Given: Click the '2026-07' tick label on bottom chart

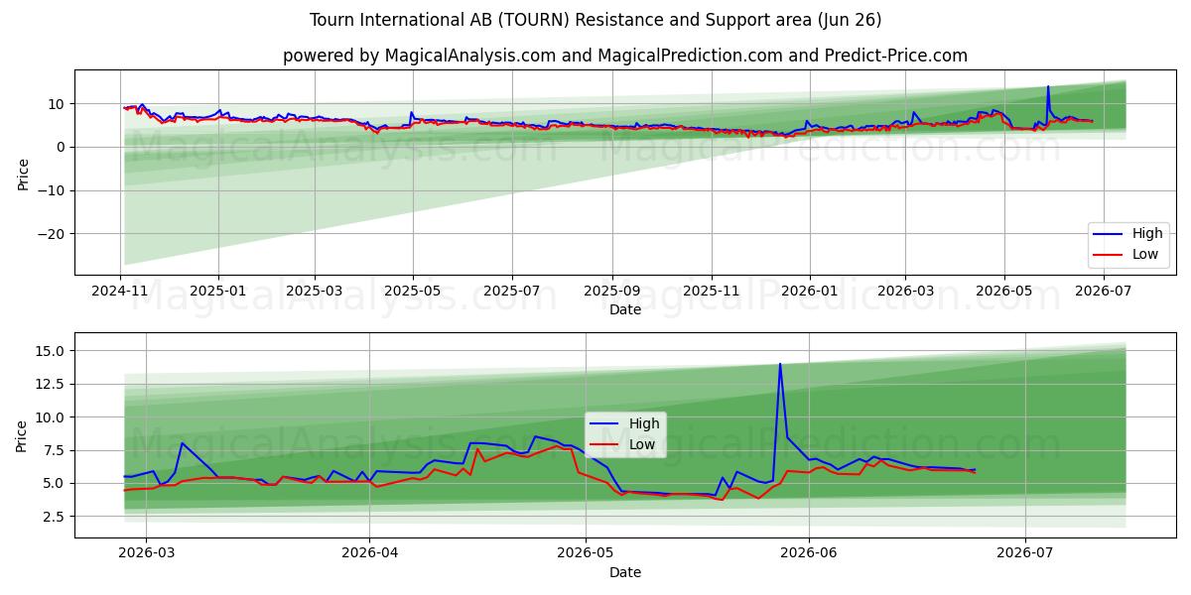Looking at the screenshot, I should [x=1025, y=553].
